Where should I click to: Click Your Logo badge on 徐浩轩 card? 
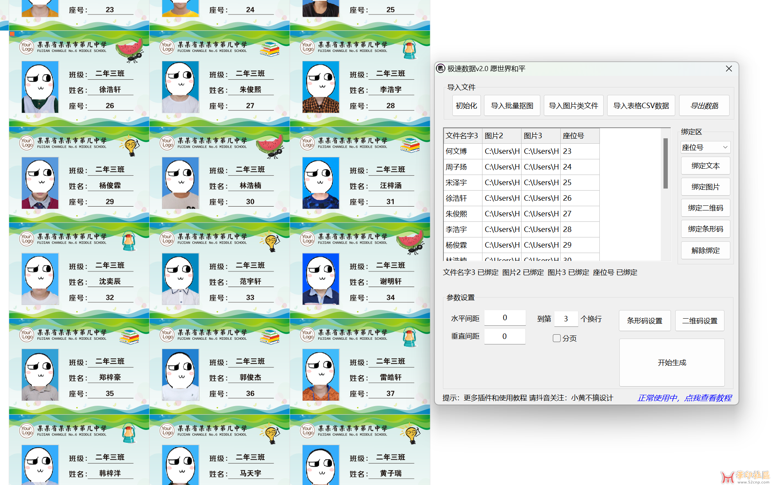pos(27,47)
